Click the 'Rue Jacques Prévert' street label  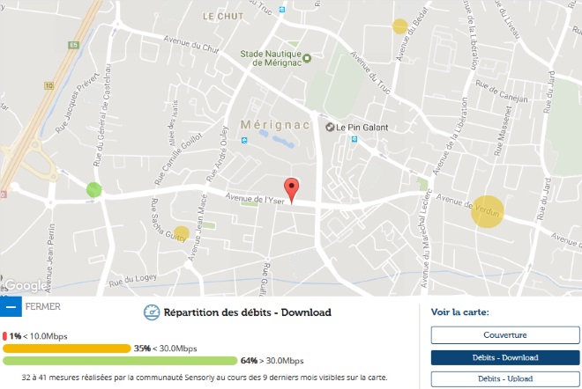click(x=78, y=103)
